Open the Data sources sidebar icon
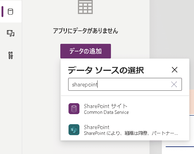The image size is (194, 154). [10, 12]
